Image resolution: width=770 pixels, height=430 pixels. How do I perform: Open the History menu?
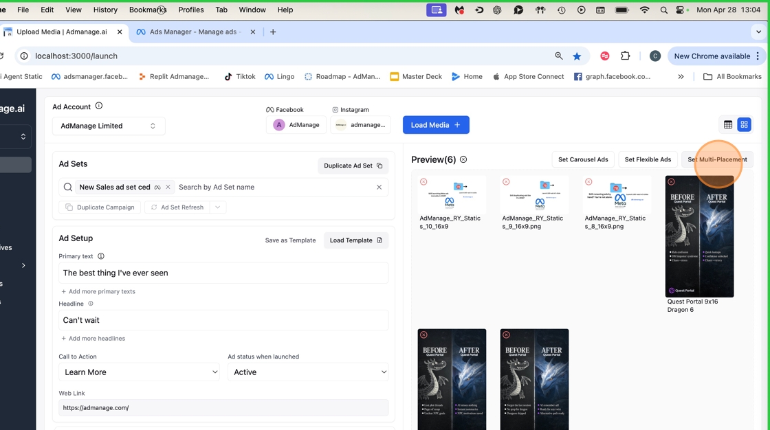point(105,10)
